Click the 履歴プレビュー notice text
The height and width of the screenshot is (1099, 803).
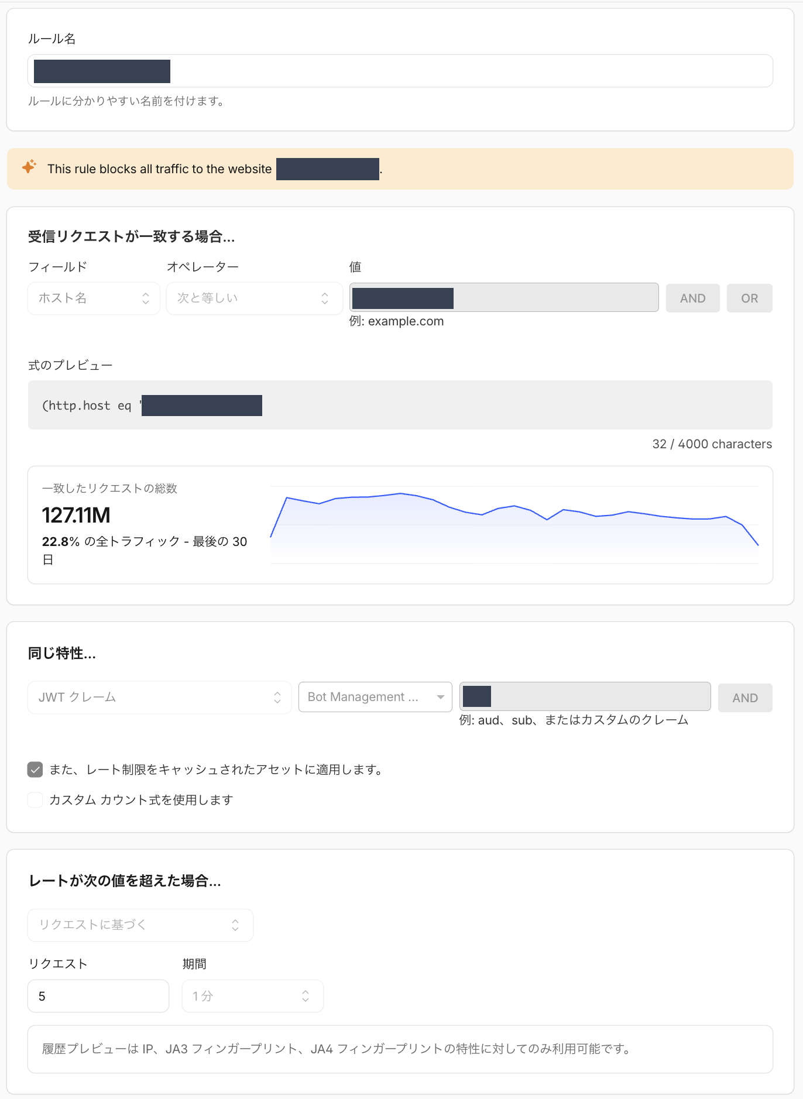337,1049
